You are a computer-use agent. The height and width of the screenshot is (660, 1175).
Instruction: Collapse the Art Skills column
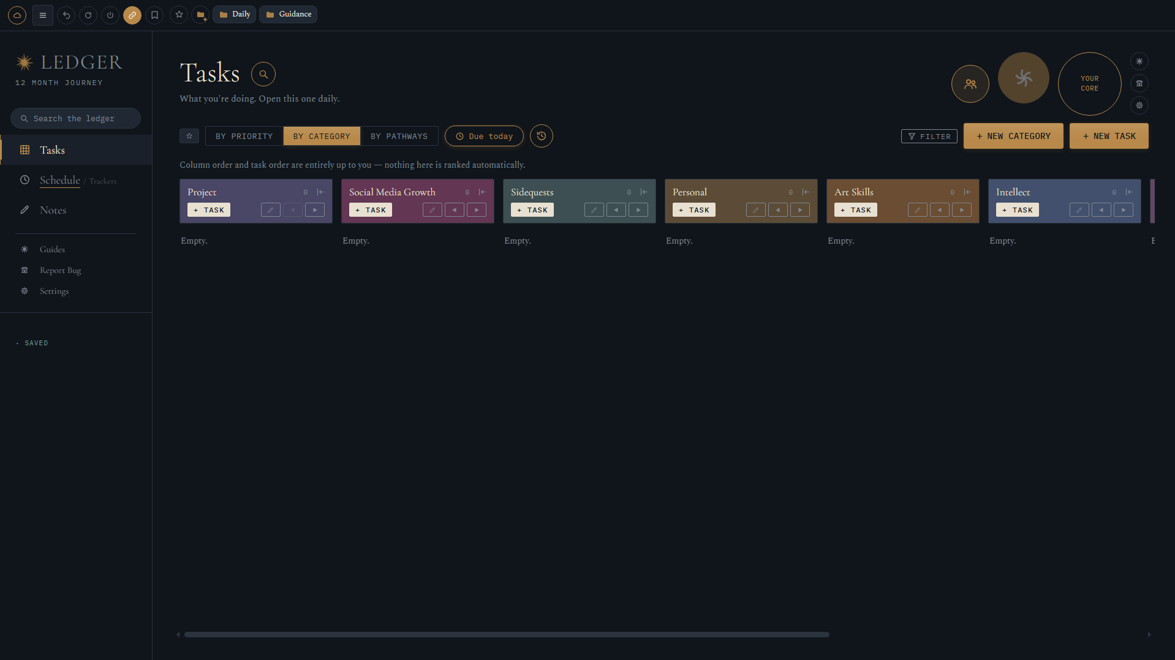click(x=967, y=192)
